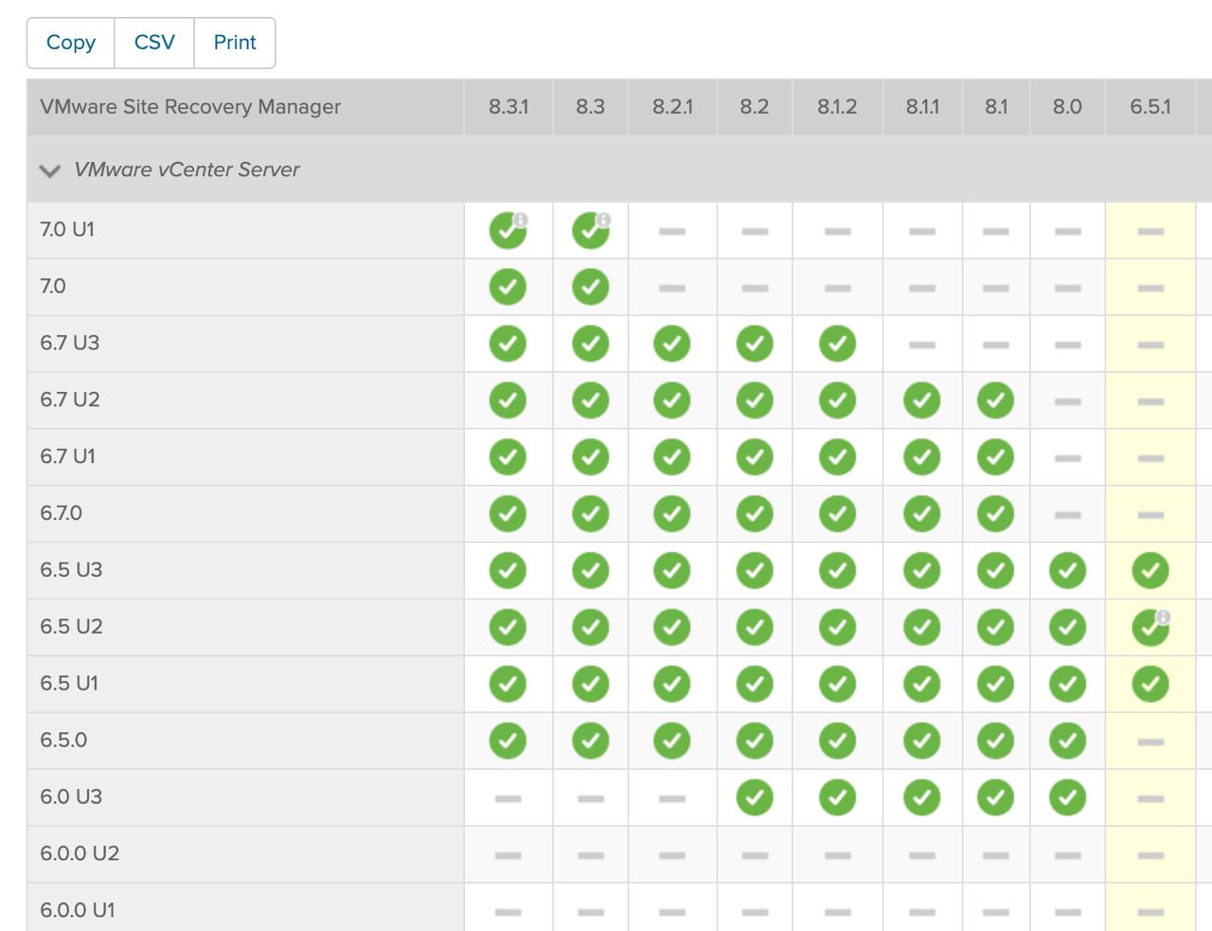This screenshot has width=1212, height=931.
Task: Click the 8.1 column header
Action: point(996,107)
